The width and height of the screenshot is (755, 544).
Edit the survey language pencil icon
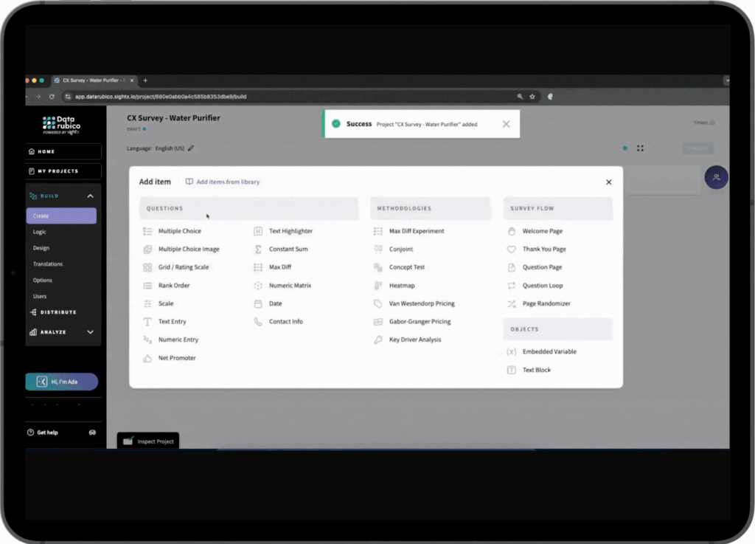pyautogui.click(x=191, y=148)
